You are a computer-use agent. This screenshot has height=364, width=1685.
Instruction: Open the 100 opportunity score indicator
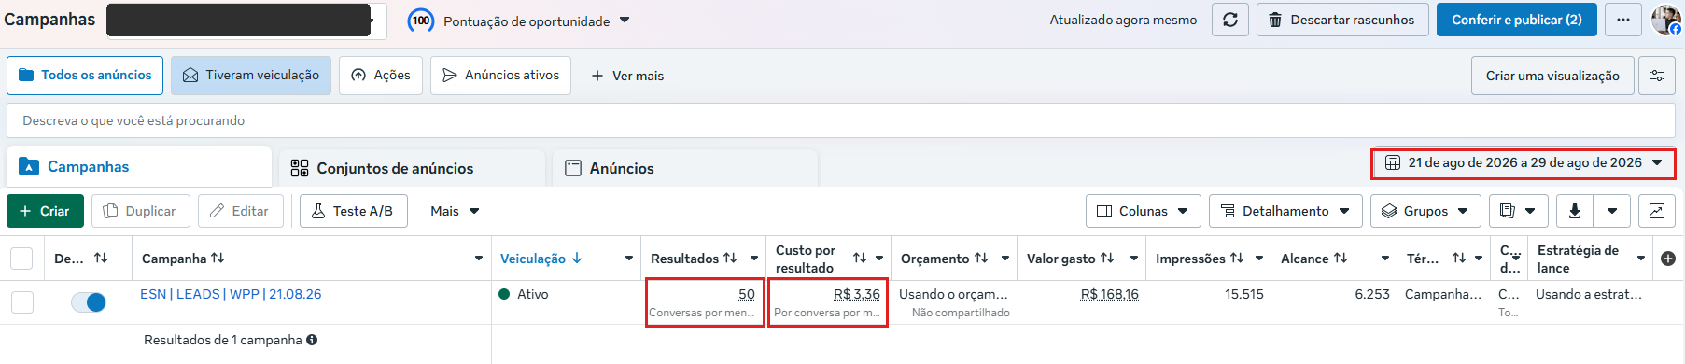coord(421,21)
